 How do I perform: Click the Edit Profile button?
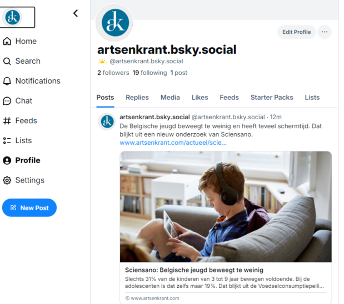[x=296, y=32]
